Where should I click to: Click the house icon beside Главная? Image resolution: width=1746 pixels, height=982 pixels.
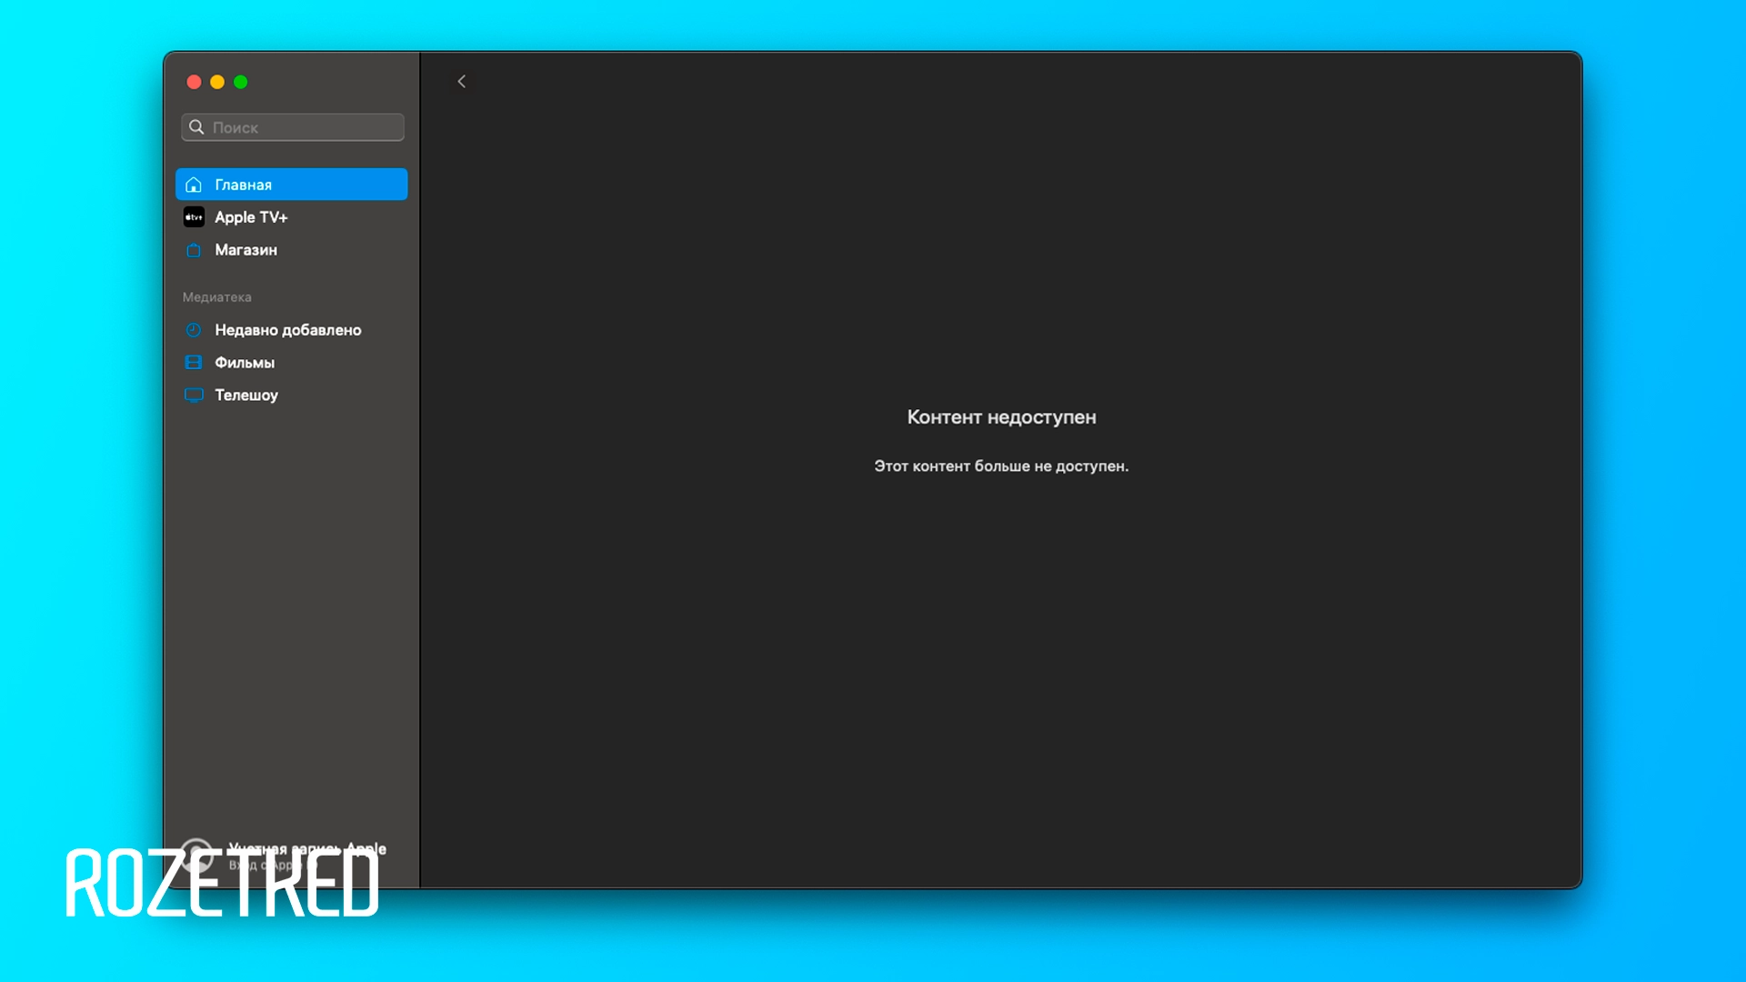194,185
